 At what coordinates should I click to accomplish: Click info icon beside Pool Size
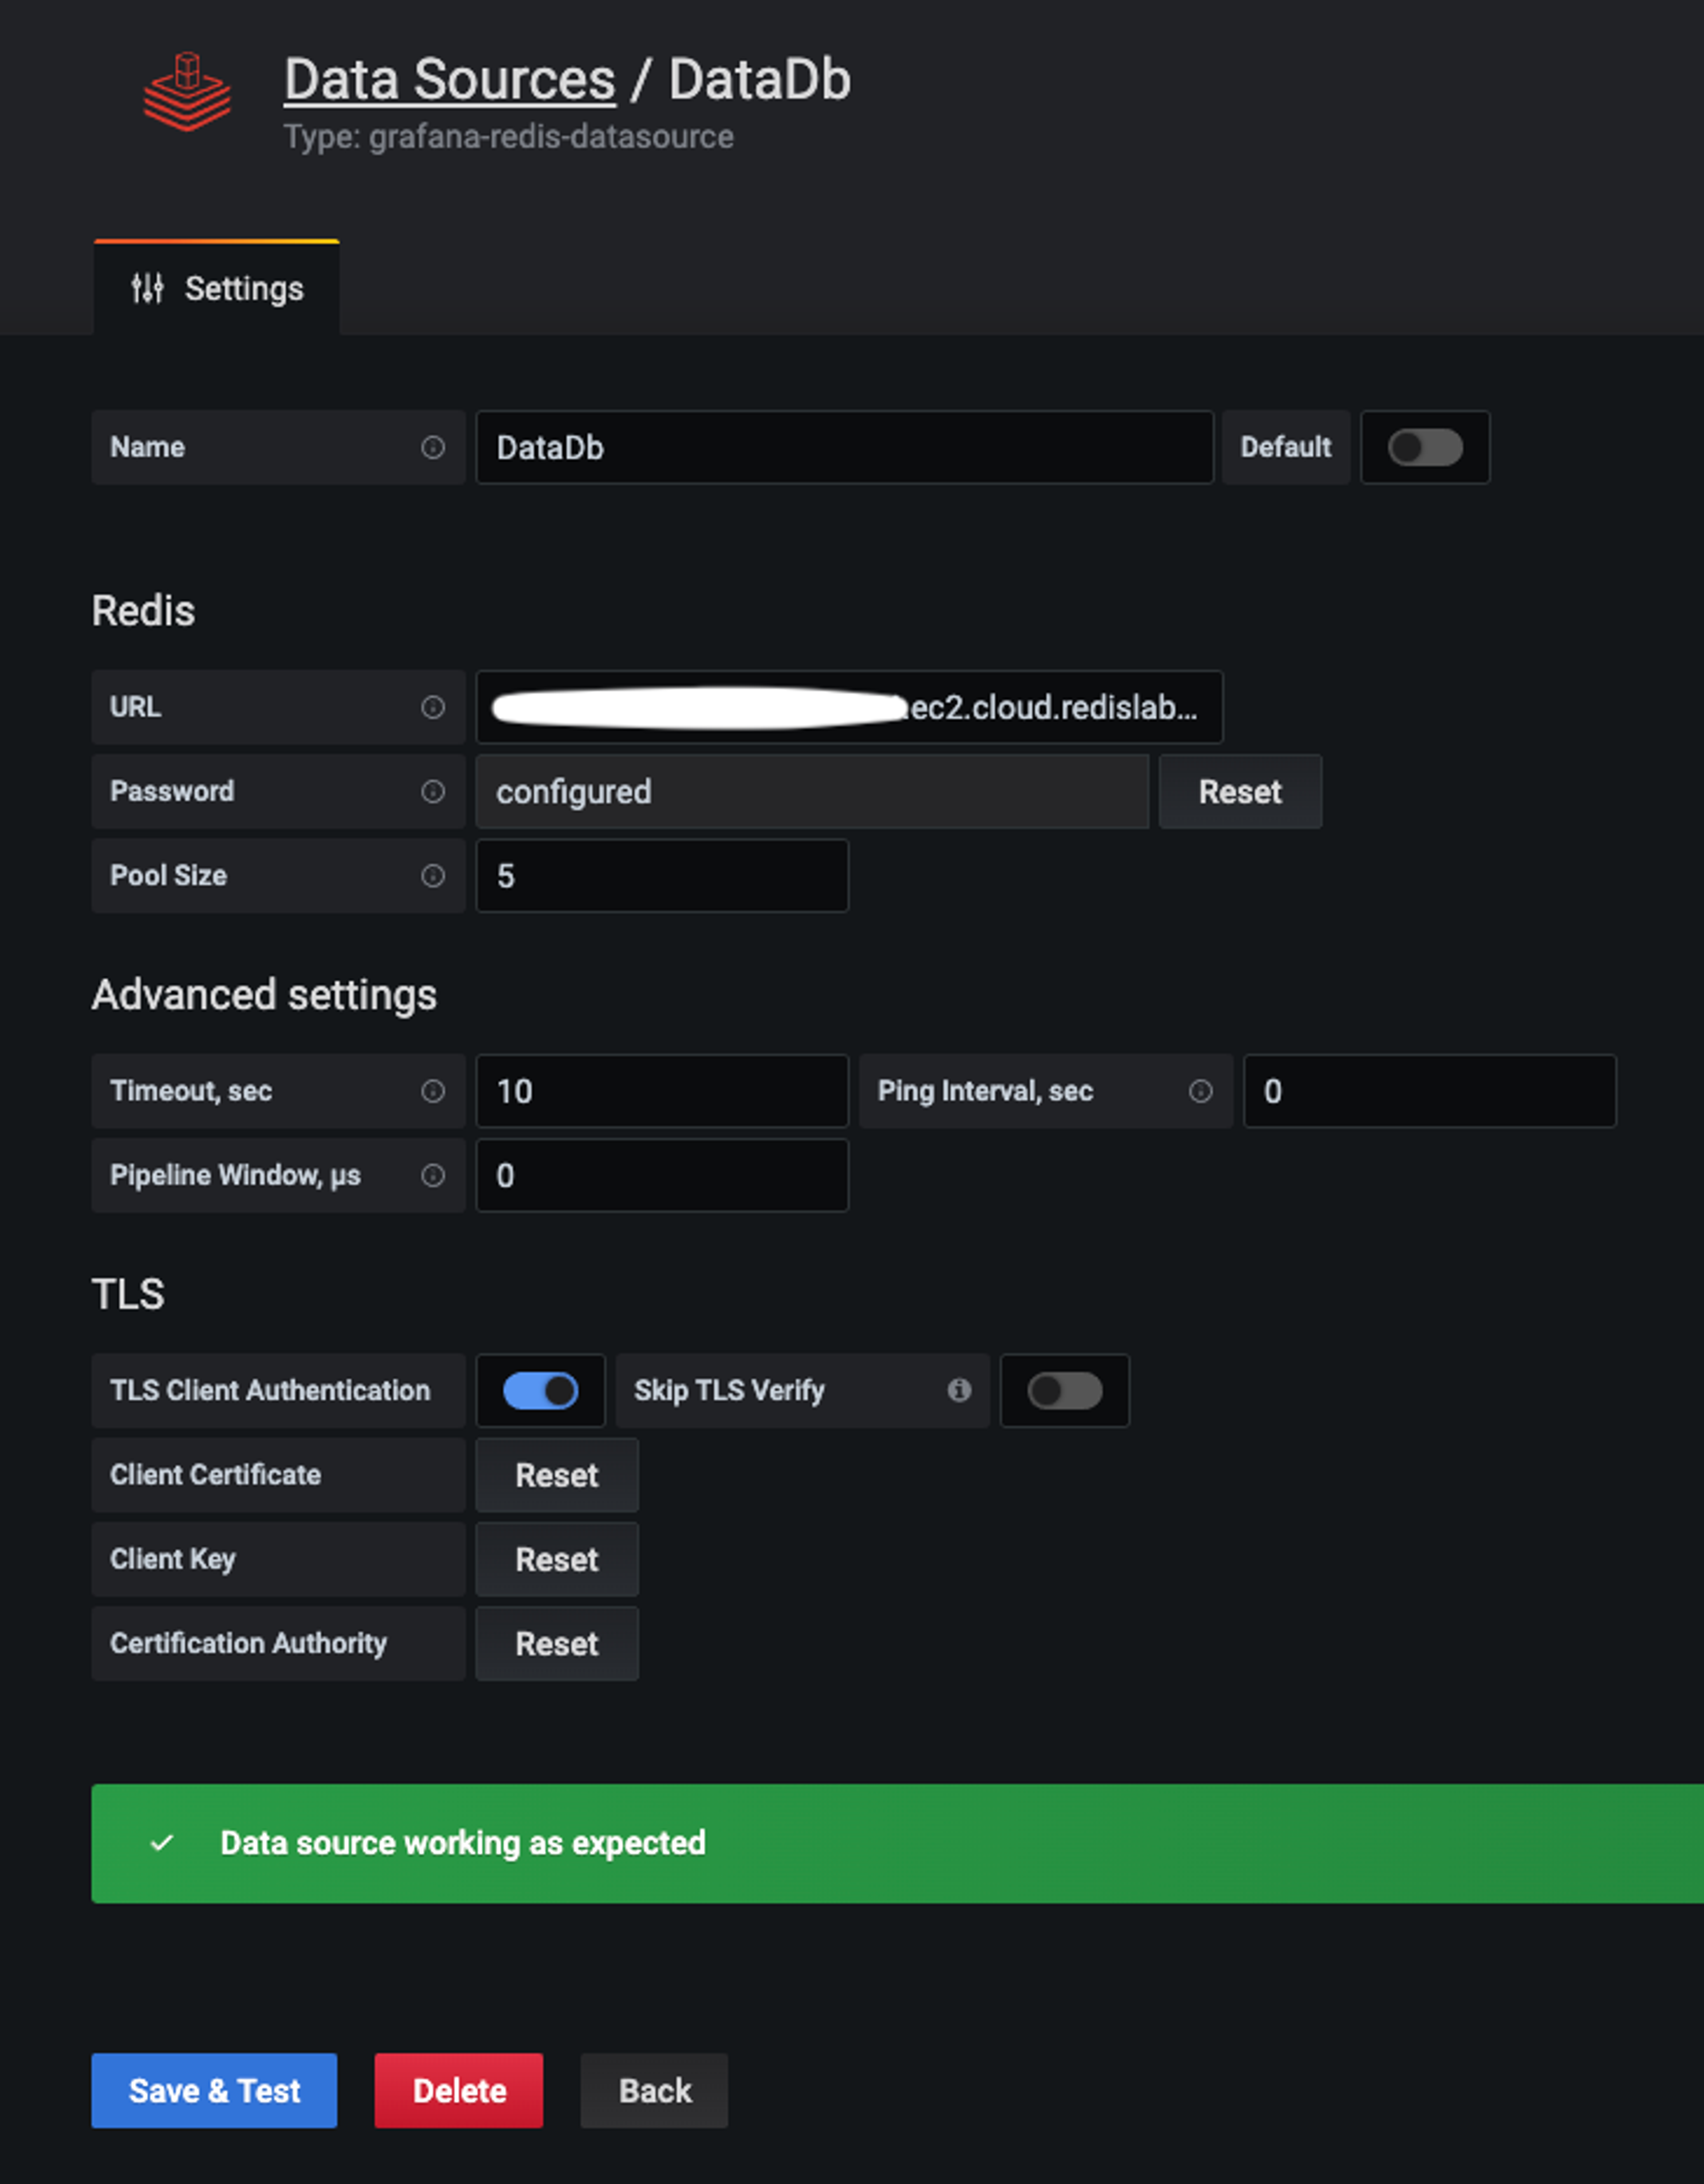click(432, 875)
